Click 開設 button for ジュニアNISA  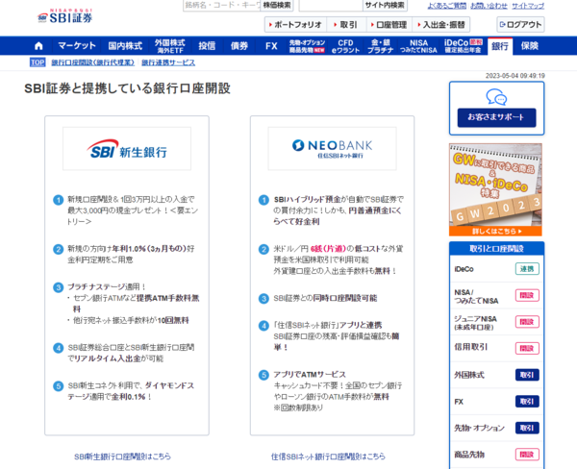coord(527,322)
